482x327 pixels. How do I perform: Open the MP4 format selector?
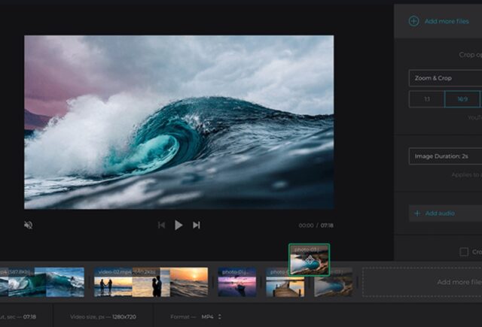coord(211,316)
